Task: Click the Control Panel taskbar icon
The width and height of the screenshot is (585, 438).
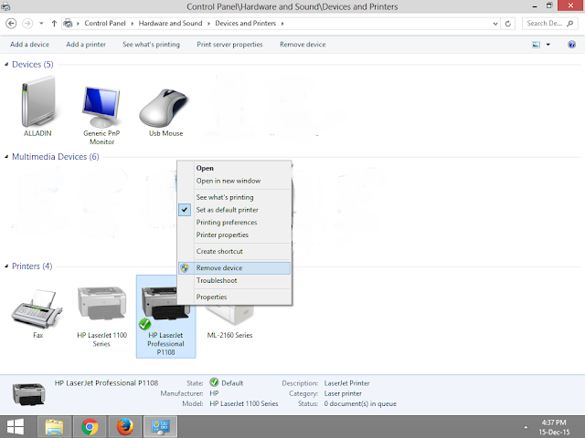Action: tap(161, 426)
